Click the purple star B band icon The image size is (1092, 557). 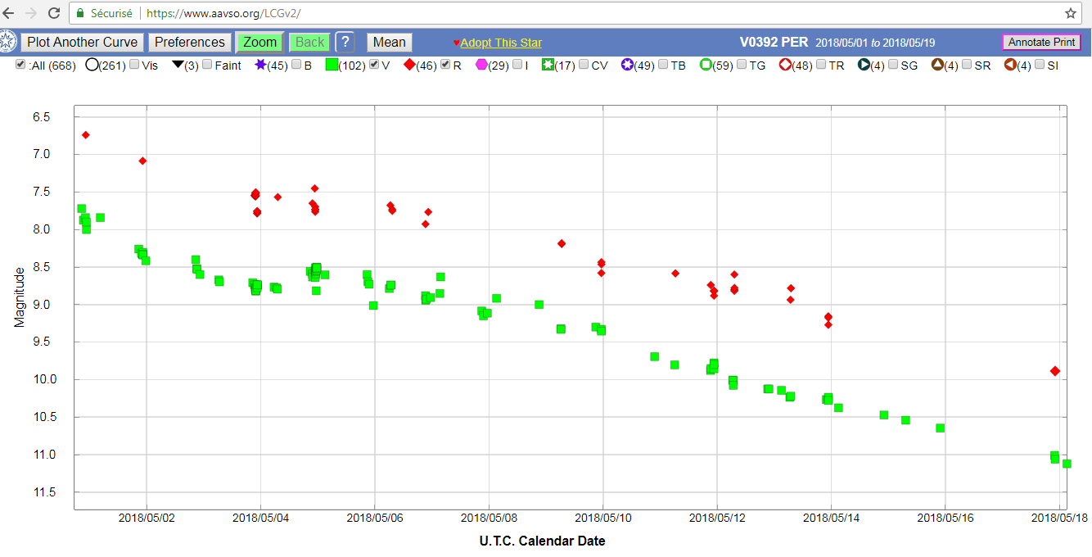pos(260,65)
